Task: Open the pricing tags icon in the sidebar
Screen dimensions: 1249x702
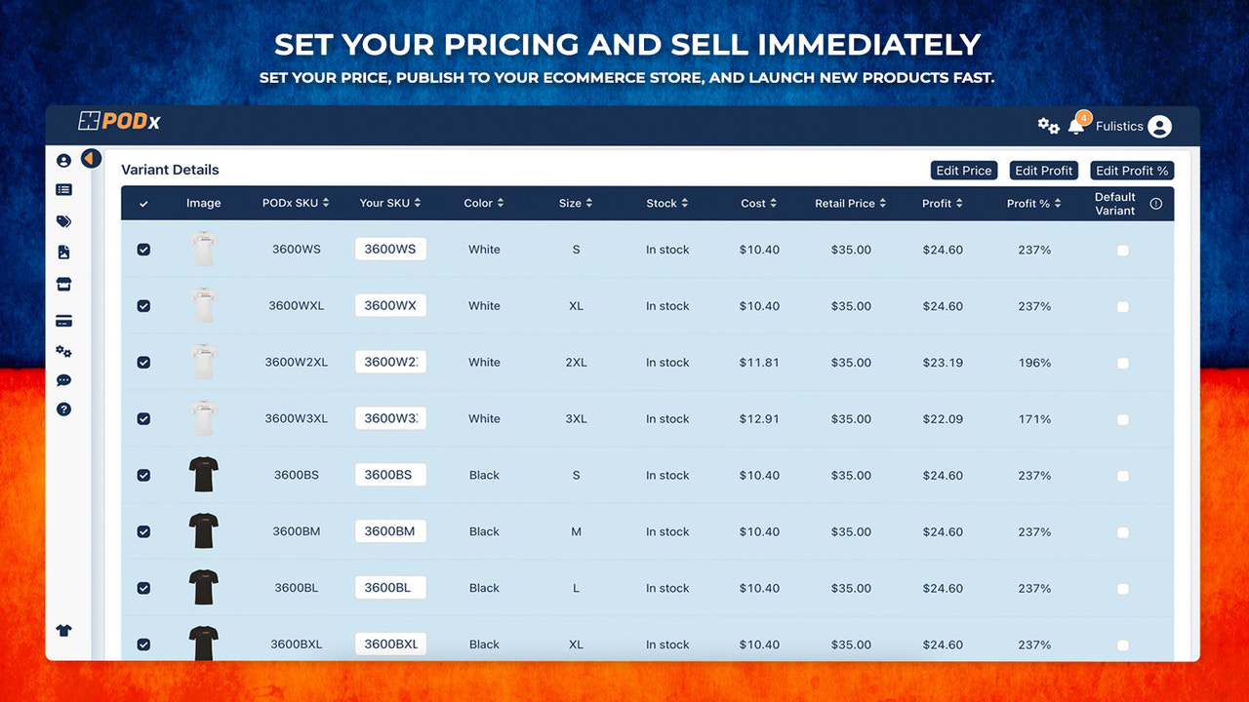Action: [x=63, y=221]
